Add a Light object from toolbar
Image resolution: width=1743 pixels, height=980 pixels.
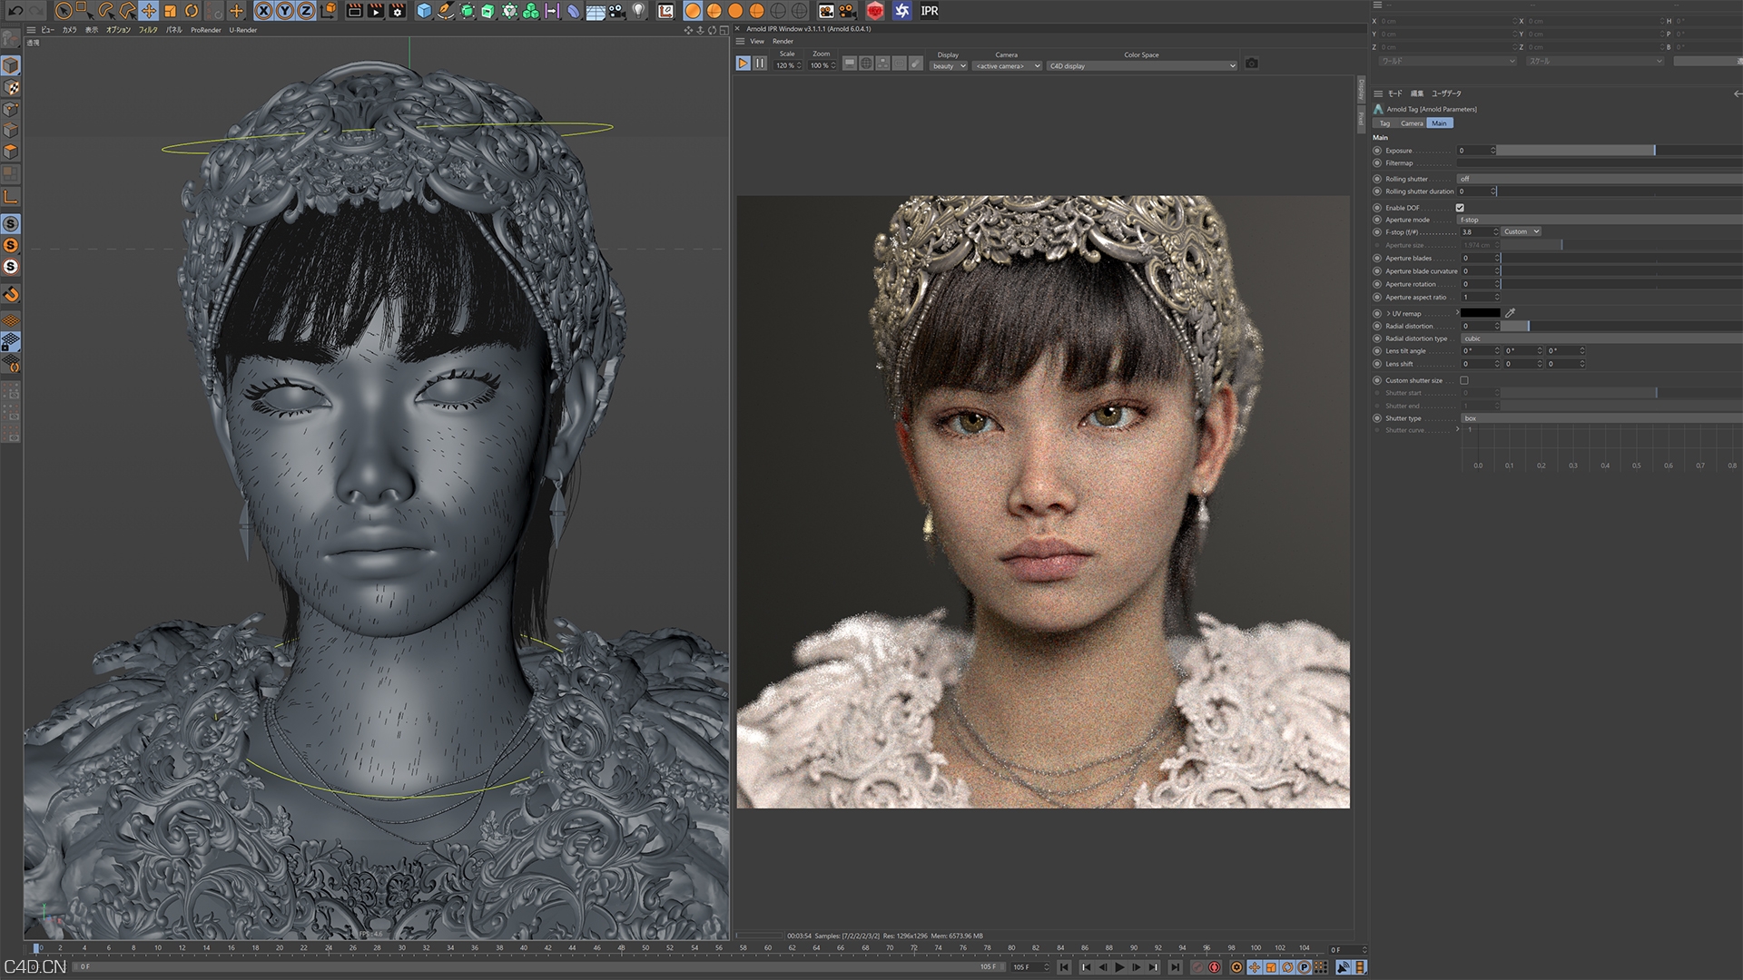pyautogui.click(x=639, y=11)
